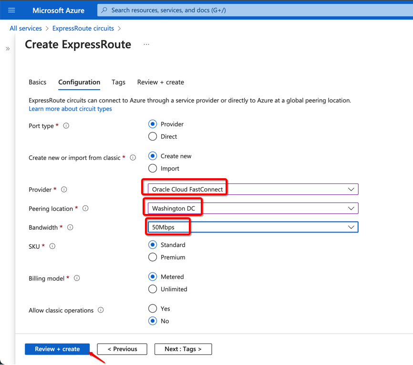This screenshot has height=365, width=413.
Task: Open the Provider dropdown
Action: tap(351, 189)
